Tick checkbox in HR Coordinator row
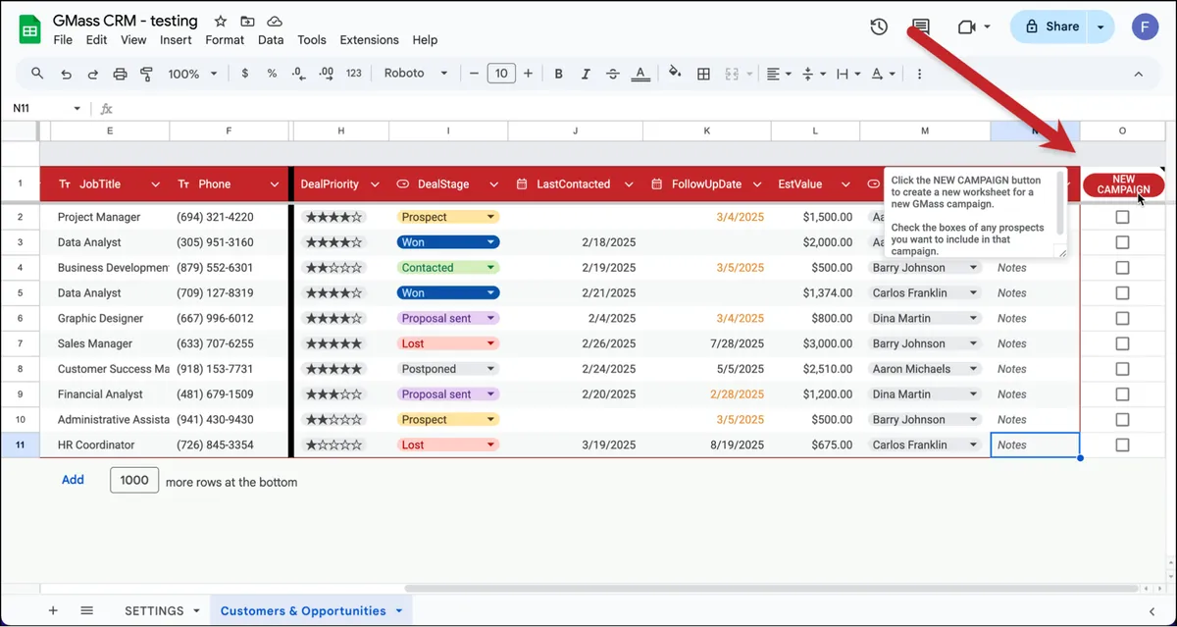The image size is (1177, 627). (1122, 444)
